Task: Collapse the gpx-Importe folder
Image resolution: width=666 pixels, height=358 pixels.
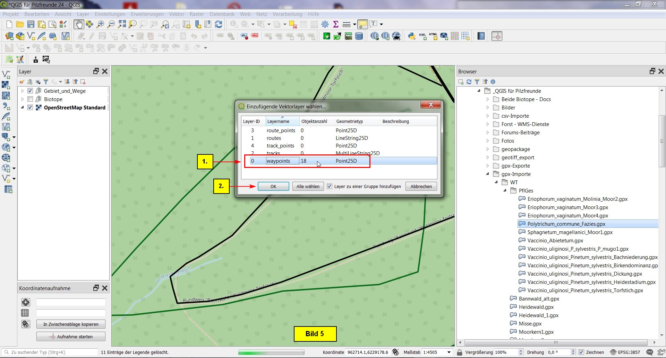Action: coord(487,174)
